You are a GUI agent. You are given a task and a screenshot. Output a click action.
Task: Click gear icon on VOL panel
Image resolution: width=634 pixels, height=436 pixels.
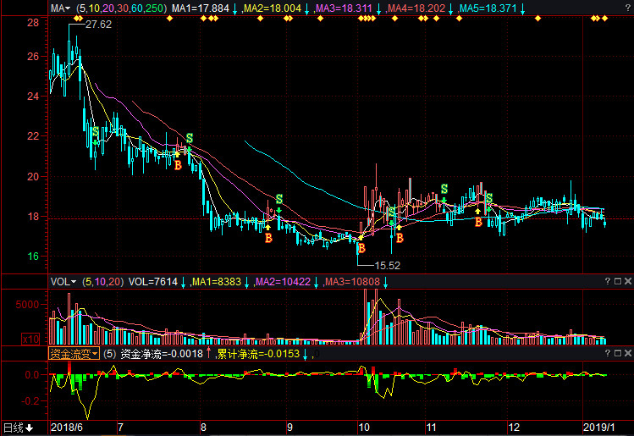(618, 282)
